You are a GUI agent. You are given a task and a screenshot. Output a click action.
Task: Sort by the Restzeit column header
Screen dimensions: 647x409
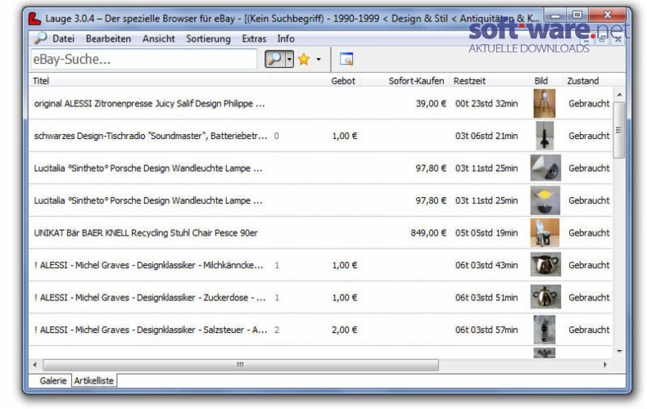click(469, 81)
